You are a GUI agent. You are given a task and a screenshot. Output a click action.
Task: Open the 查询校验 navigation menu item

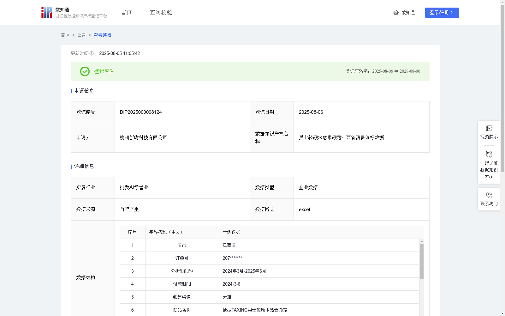click(x=161, y=13)
